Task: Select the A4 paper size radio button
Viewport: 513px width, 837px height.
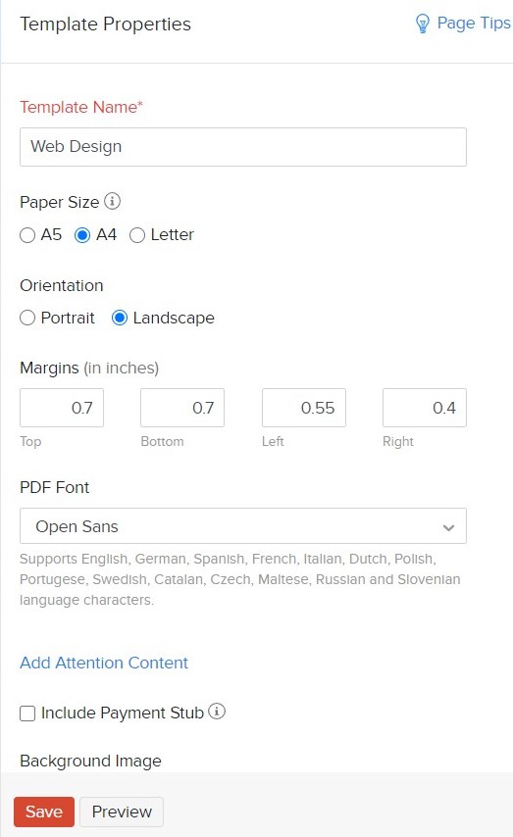Action: tap(82, 235)
